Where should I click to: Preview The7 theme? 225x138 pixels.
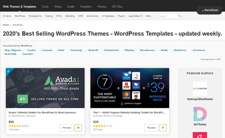point(151,128)
